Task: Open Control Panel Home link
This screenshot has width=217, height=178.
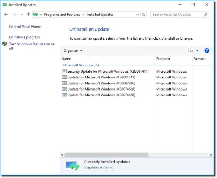Action: pyautogui.click(x=25, y=27)
